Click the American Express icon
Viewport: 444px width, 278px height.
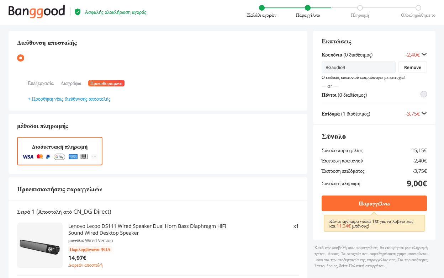tap(73, 157)
